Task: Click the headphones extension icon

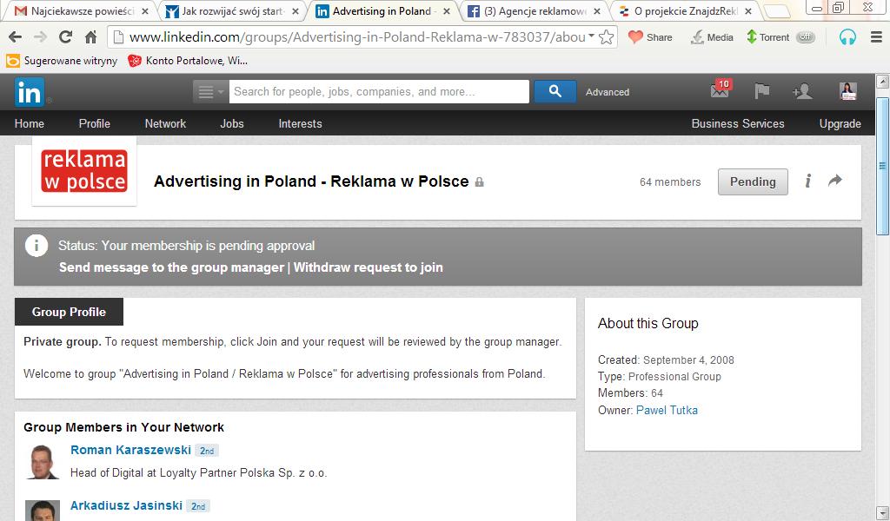Action: coord(847,37)
